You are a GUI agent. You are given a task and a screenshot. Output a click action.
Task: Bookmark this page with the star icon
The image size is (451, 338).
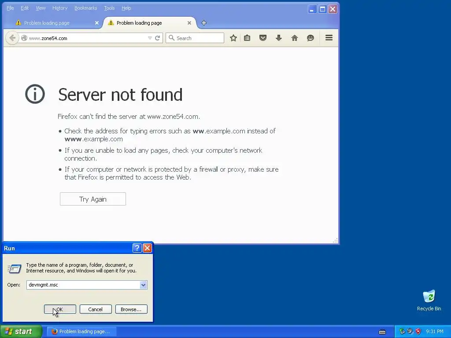[233, 38]
